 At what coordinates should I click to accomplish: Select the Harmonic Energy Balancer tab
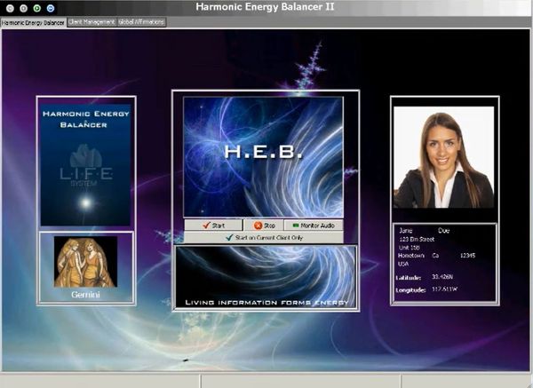click(33, 21)
